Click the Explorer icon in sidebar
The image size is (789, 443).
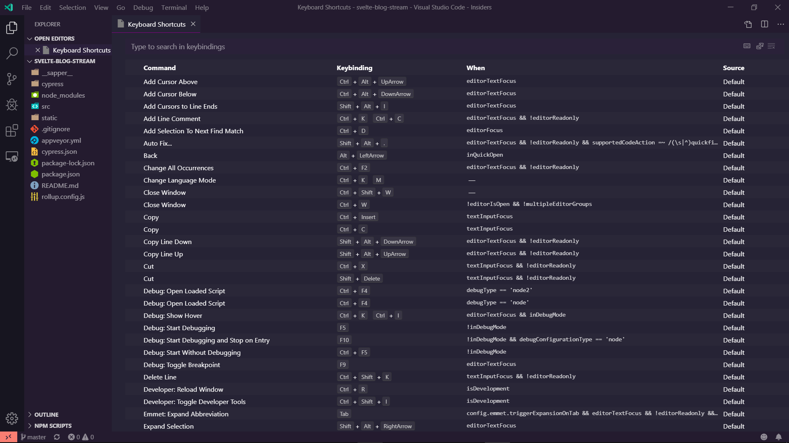pyautogui.click(x=12, y=27)
